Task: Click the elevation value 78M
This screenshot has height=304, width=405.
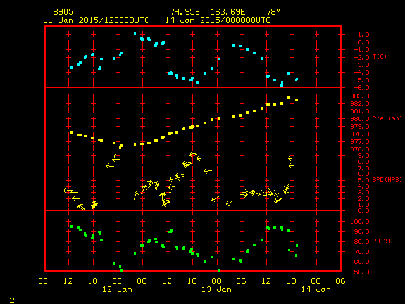Action: pos(273,12)
